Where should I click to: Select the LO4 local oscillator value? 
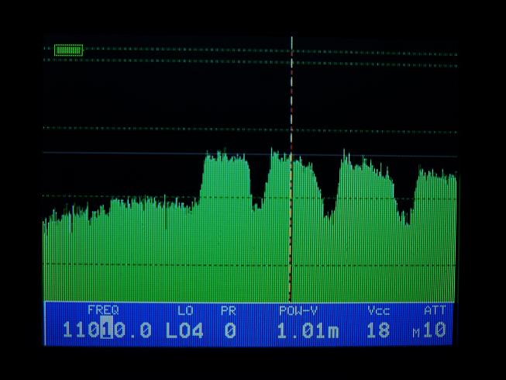coord(184,330)
